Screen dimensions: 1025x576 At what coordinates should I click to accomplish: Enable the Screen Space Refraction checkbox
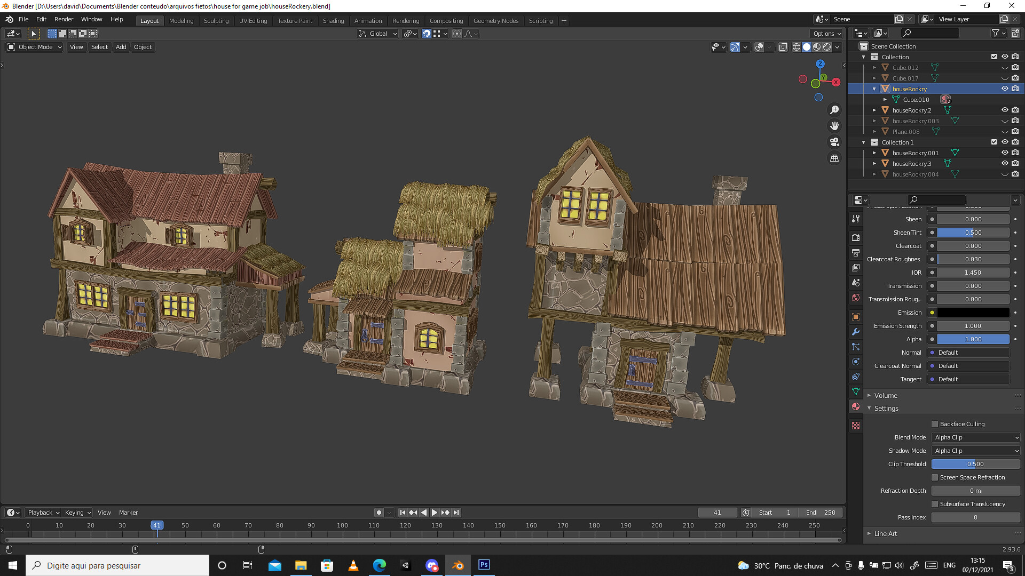coord(935,477)
